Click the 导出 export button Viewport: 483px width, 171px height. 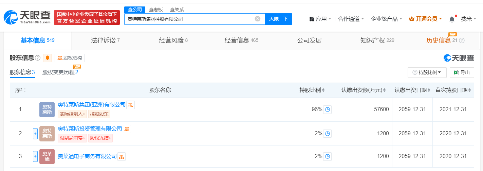(x=462, y=72)
